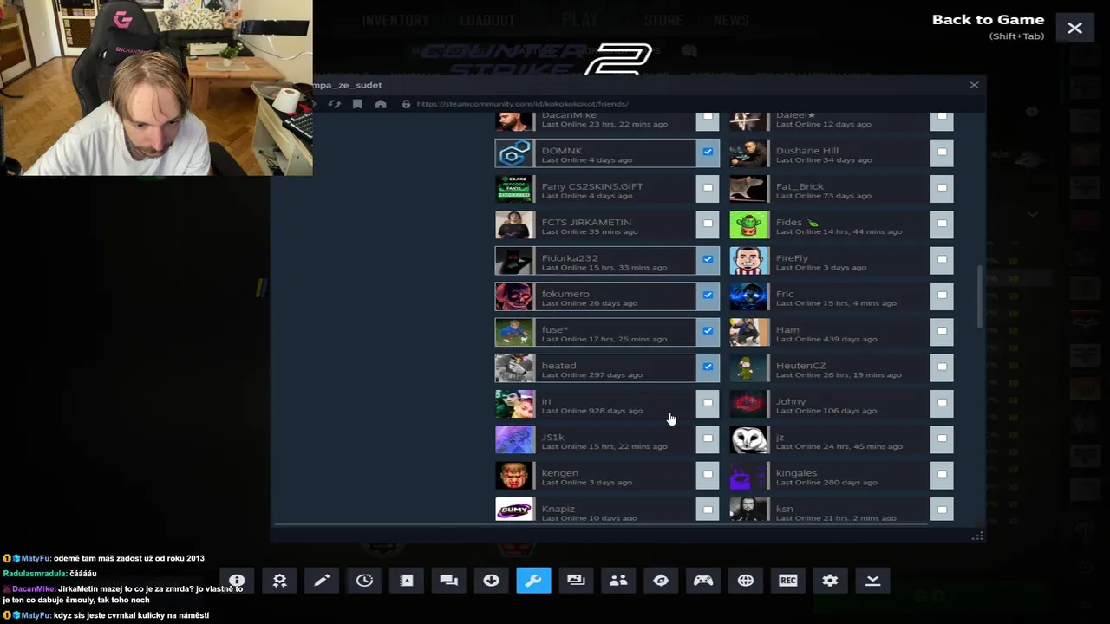Screen dimensions: 1110x624
Task: Uncheck the fuse* checkbox
Action: point(708,331)
